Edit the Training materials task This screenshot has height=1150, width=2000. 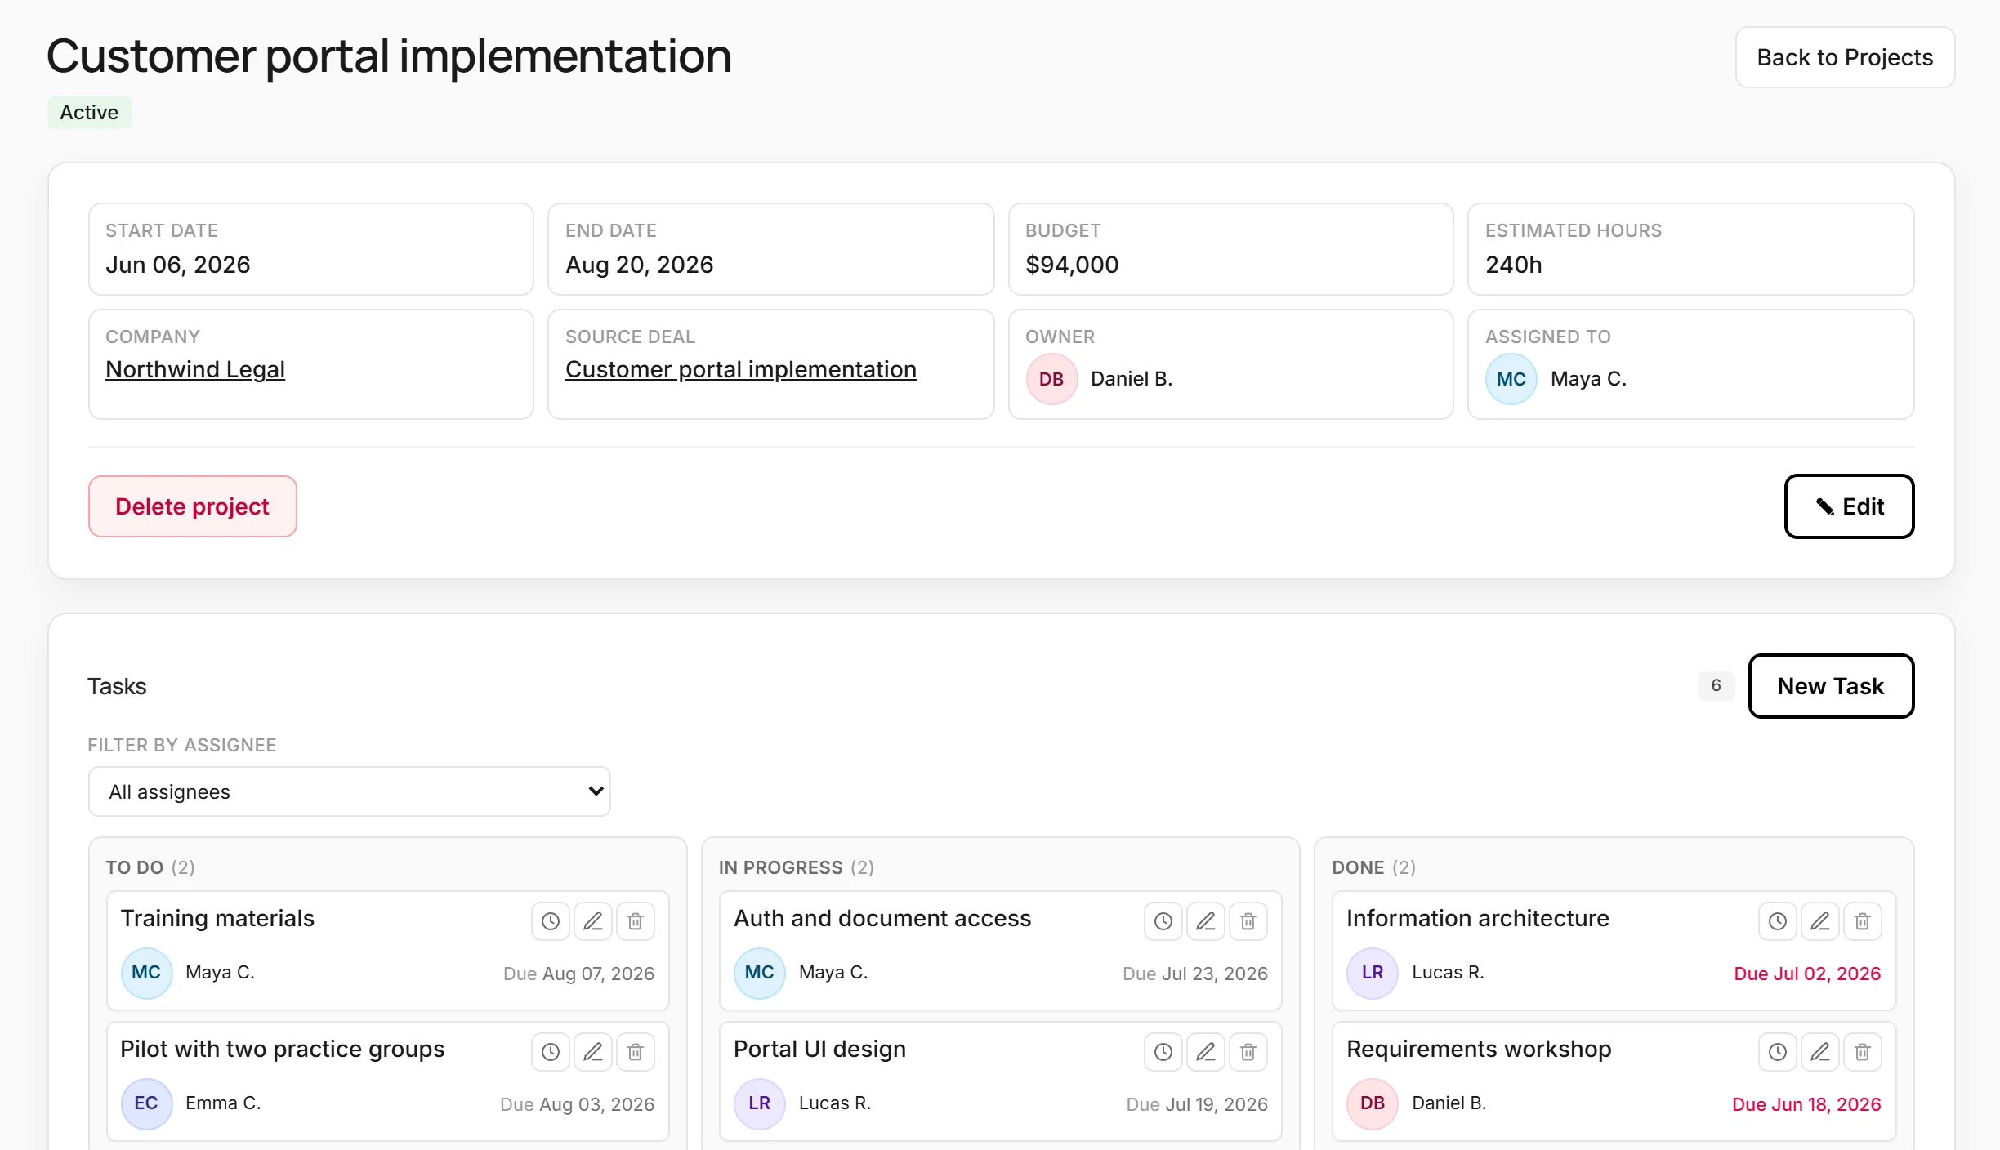coord(593,921)
